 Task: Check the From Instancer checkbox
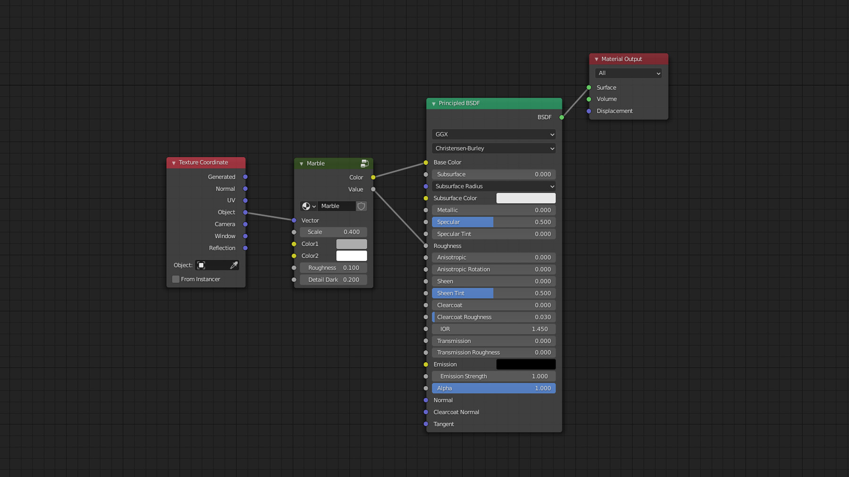pyautogui.click(x=175, y=279)
